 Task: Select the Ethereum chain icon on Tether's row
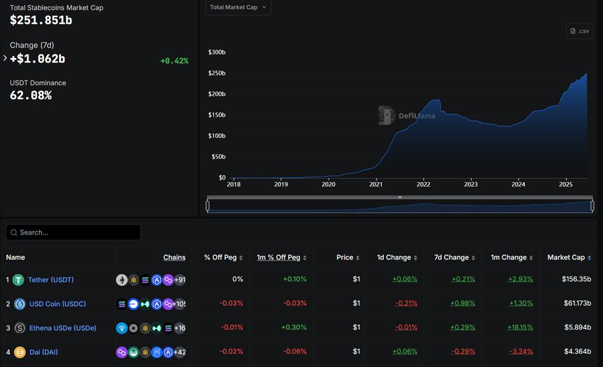click(x=121, y=280)
